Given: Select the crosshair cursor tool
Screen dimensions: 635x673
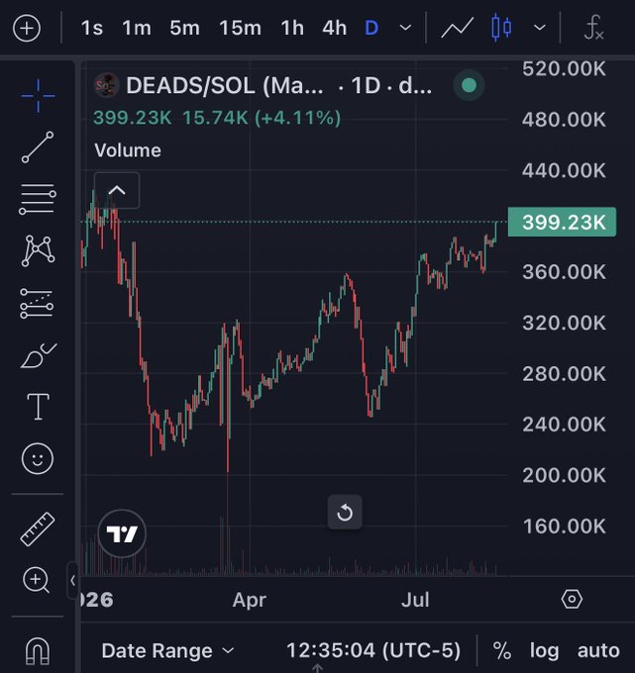Looking at the screenshot, I should tap(38, 96).
